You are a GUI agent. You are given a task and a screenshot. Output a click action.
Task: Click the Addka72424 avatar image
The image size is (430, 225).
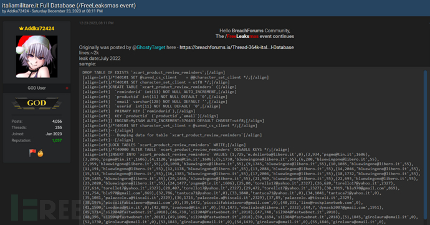(37, 57)
